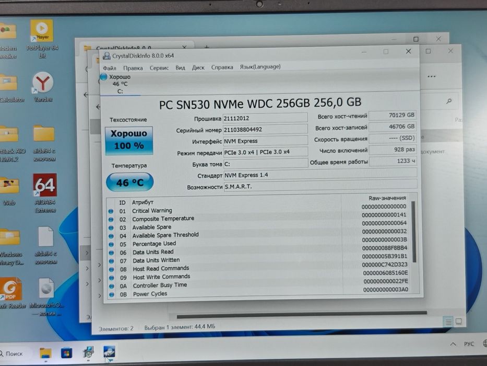Click the CrystalDiskInfo title bar app icon

click(106, 56)
